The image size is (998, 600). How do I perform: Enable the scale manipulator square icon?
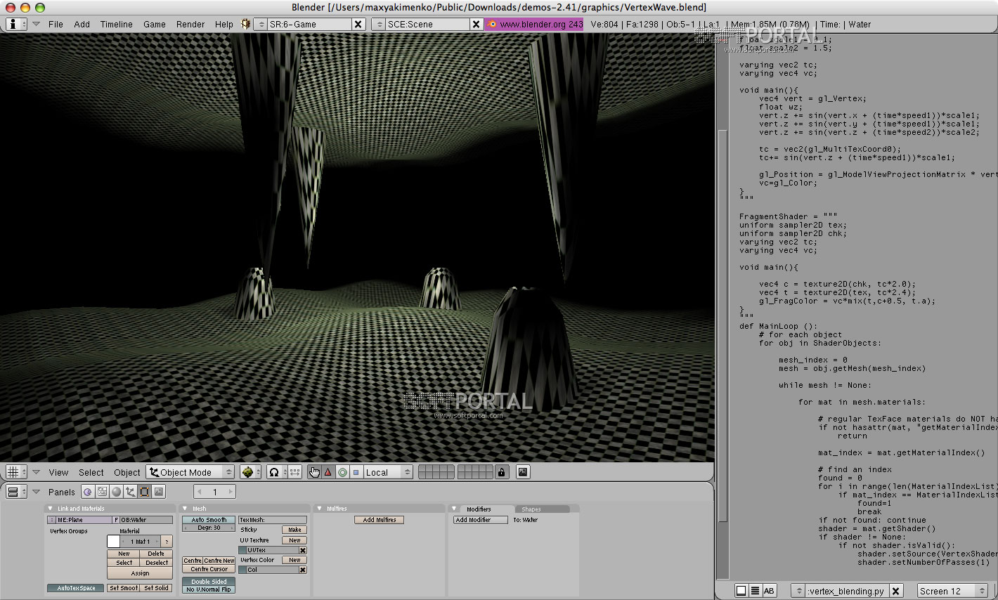(x=356, y=472)
